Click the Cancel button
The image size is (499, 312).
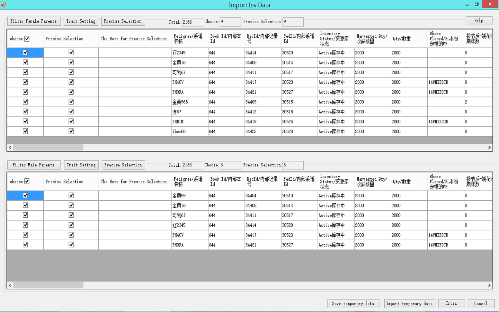481,303
